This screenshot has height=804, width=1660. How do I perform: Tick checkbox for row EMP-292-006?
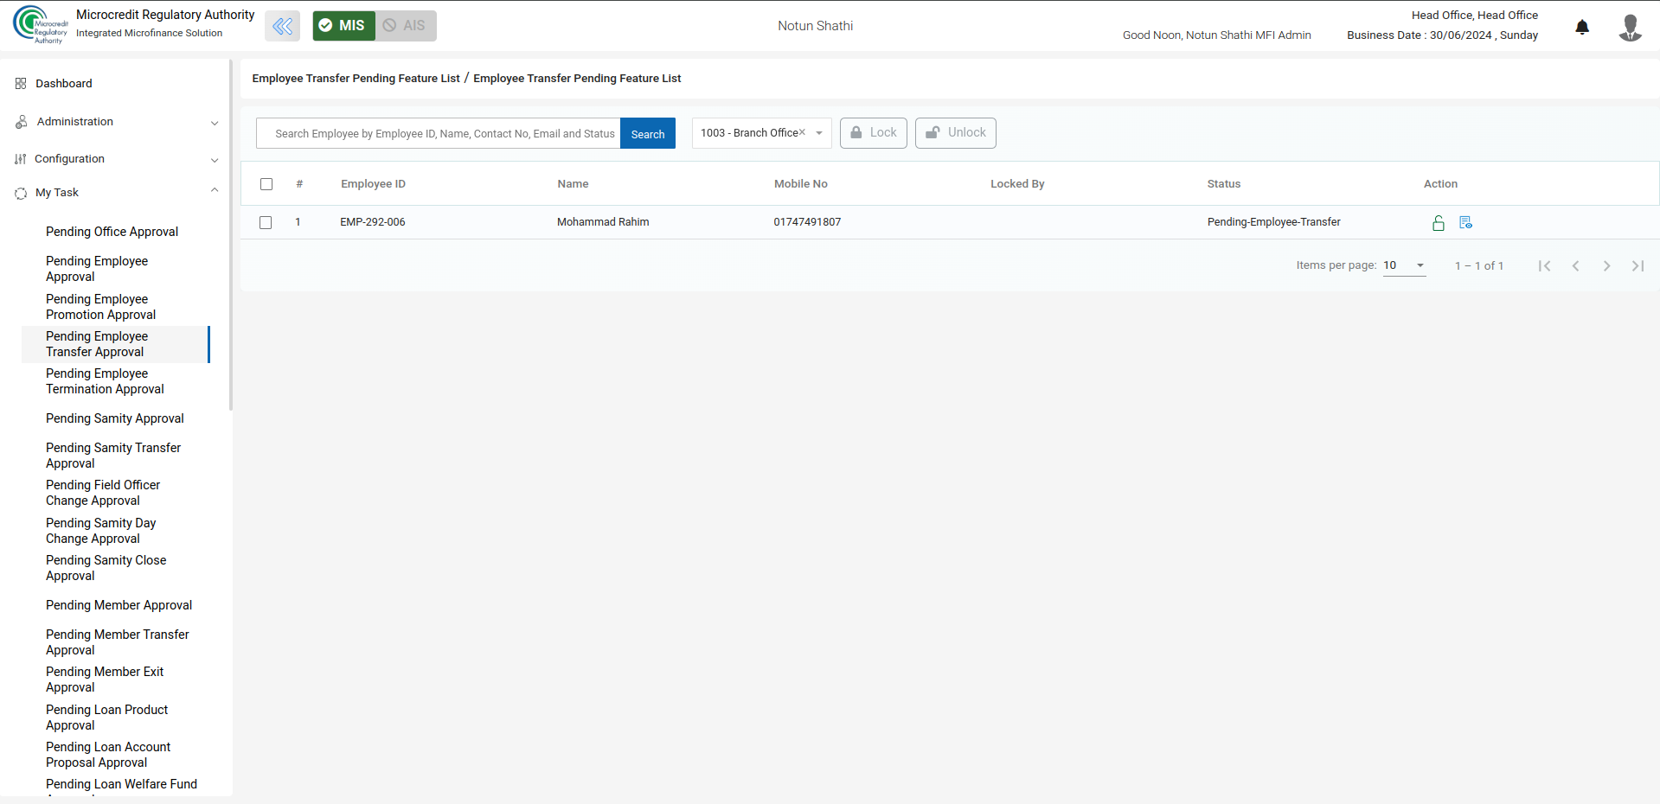(x=266, y=222)
